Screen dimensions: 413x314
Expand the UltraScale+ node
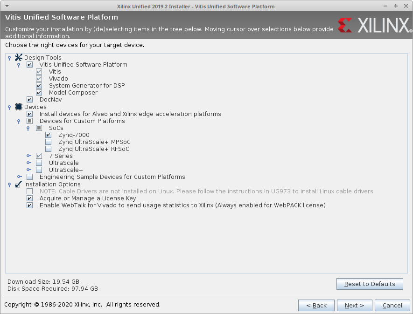[29, 170]
